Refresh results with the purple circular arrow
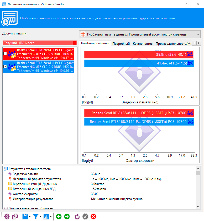The image size is (204, 221). point(77,216)
